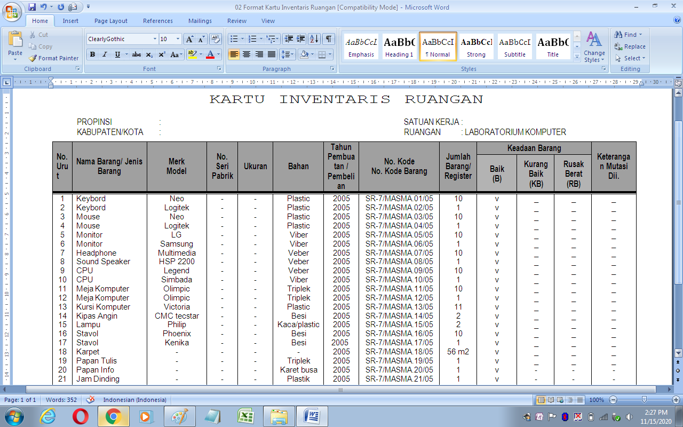Click the Sort icon

(314, 39)
